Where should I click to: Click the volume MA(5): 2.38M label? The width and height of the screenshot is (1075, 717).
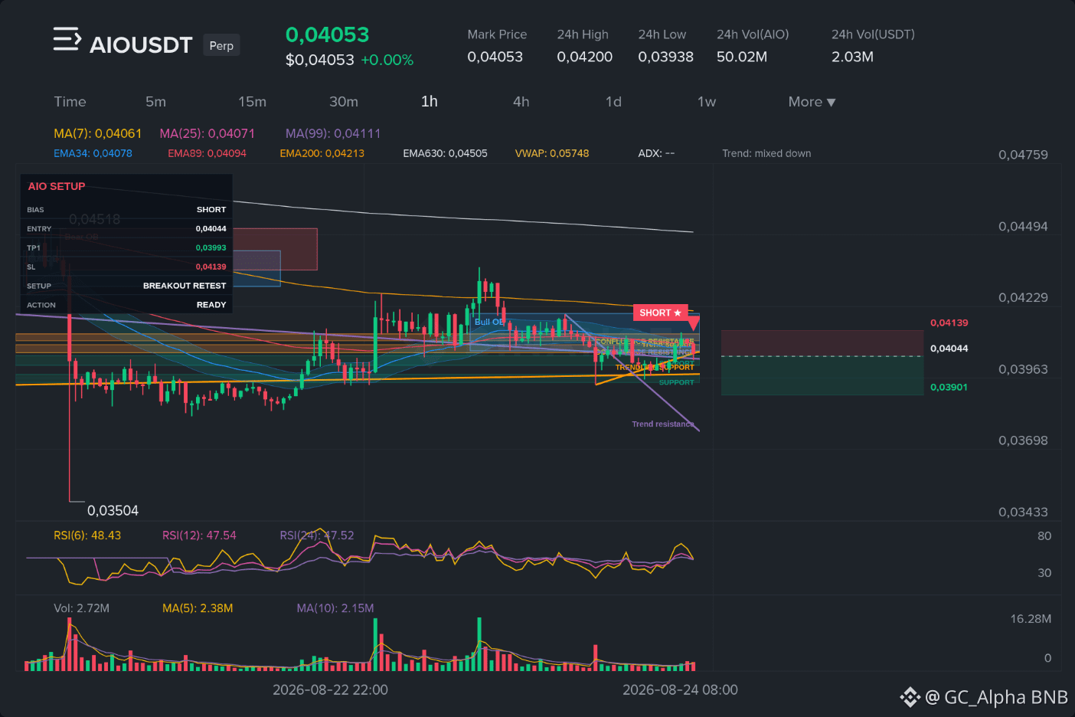198,608
